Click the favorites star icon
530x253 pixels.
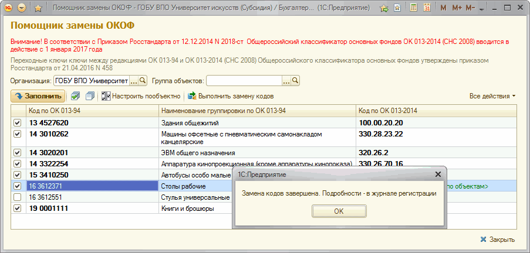click(x=38, y=8)
